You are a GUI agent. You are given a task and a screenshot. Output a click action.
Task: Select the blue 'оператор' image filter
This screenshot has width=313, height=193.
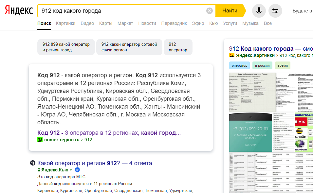239,65
